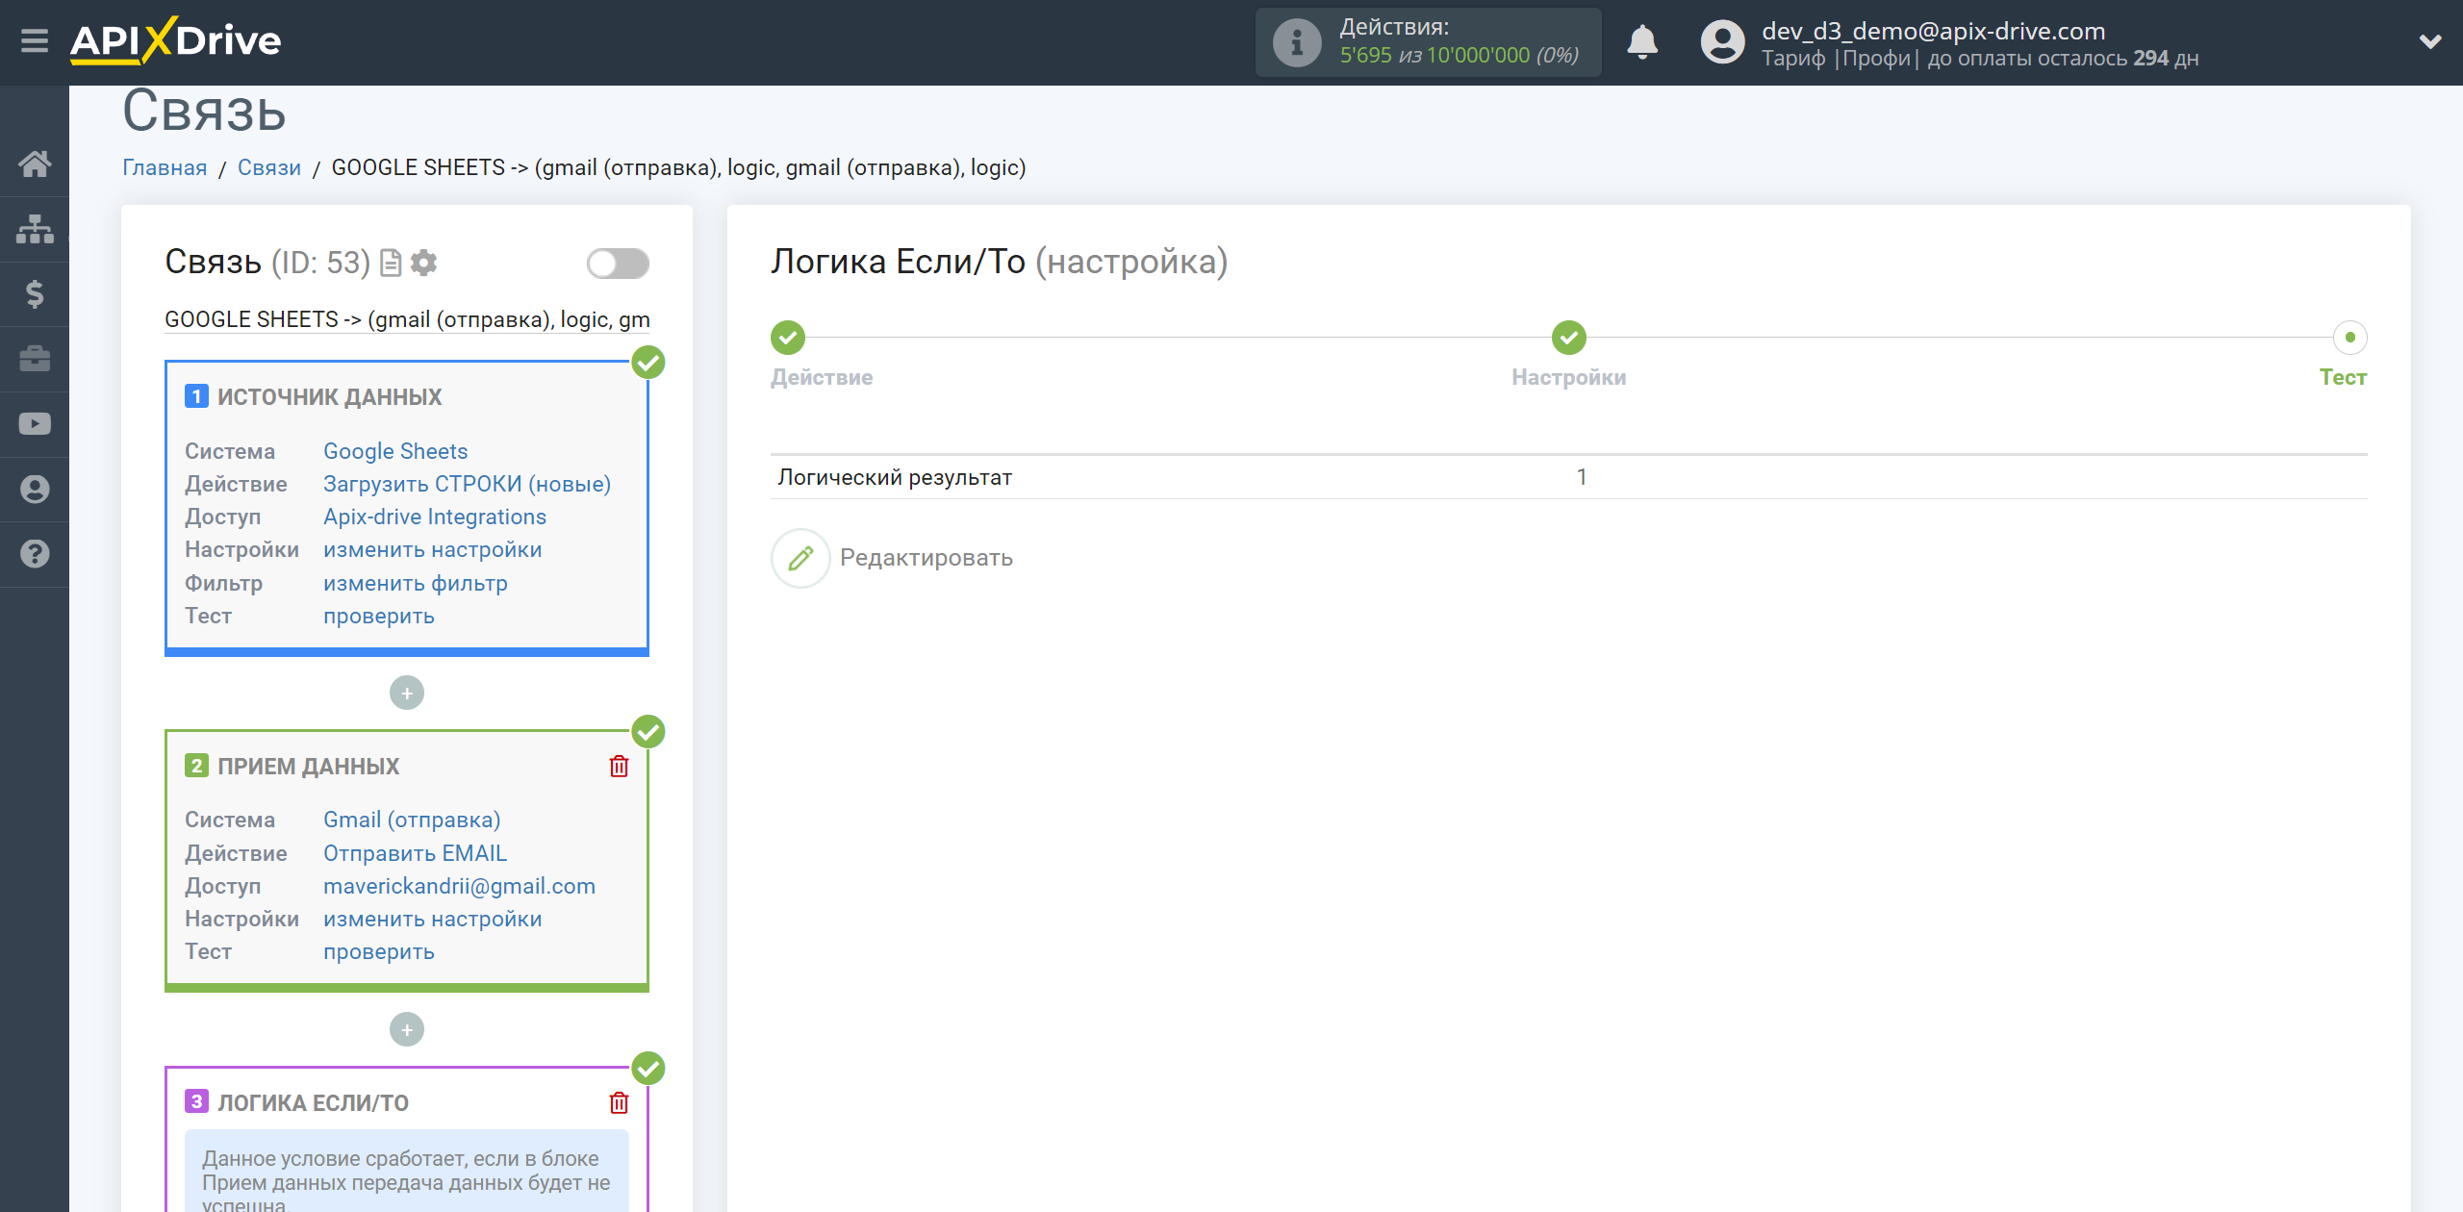Go to Home in the sidebar

tap(35, 164)
